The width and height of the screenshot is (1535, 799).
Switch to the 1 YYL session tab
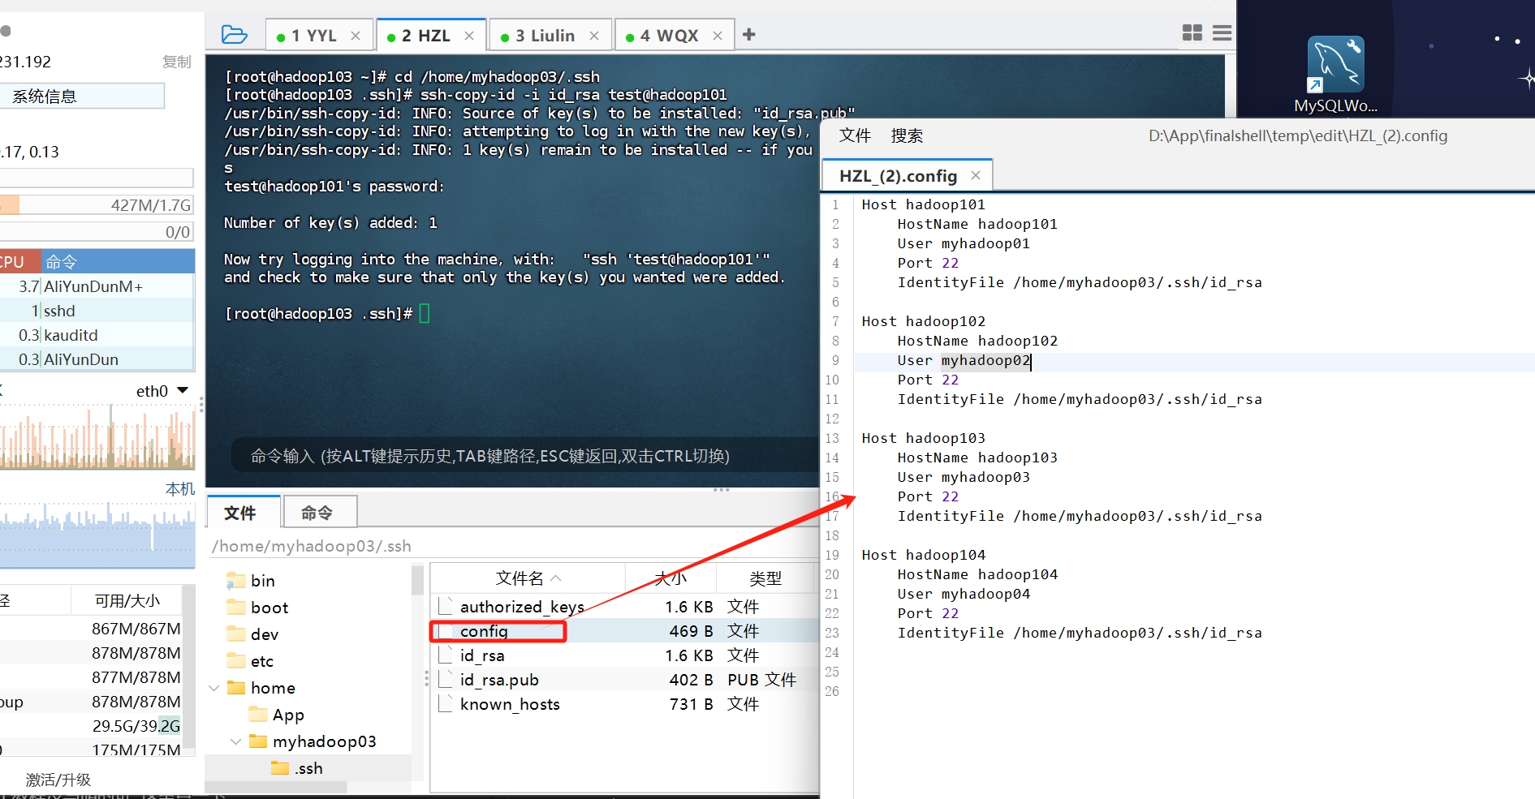tap(314, 36)
